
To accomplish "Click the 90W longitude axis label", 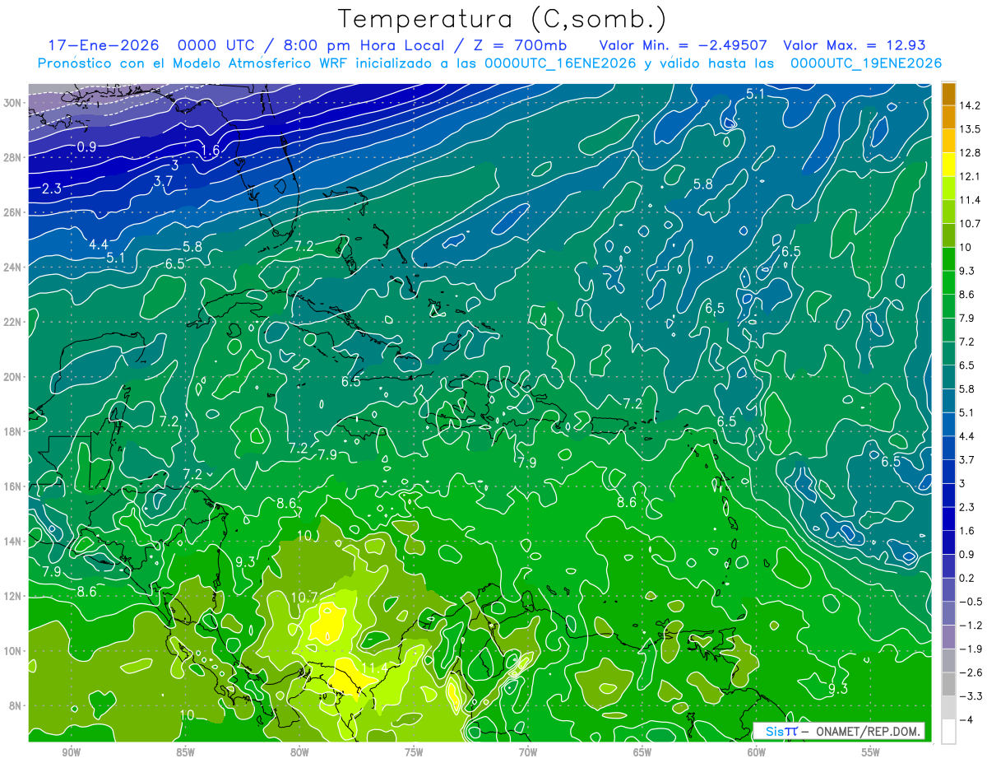I will (x=71, y=752).
